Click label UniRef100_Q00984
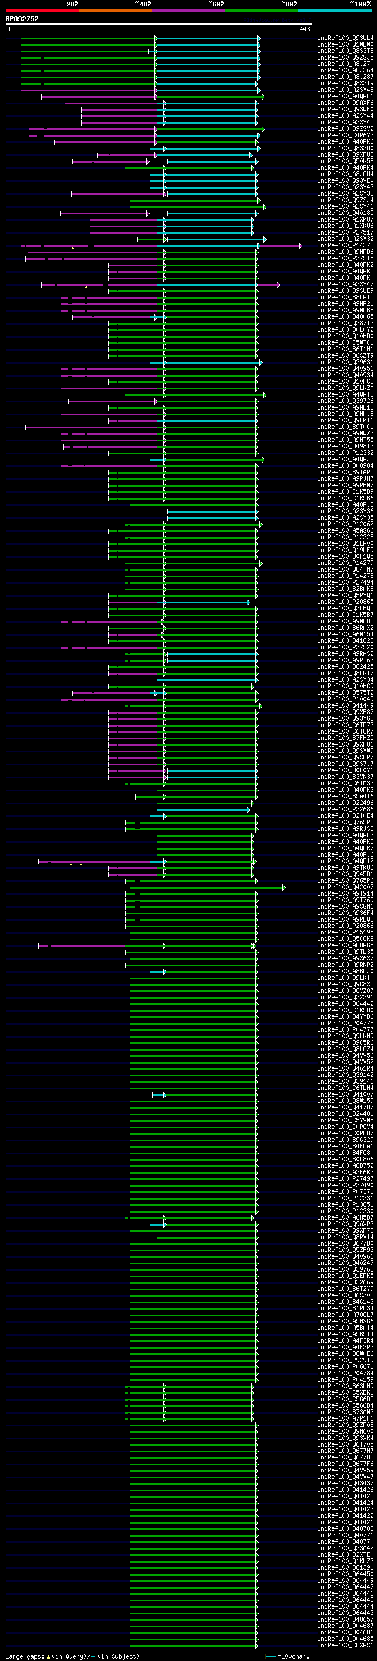This screenshot has width=377, height=1661. click(x=345, y=465)
